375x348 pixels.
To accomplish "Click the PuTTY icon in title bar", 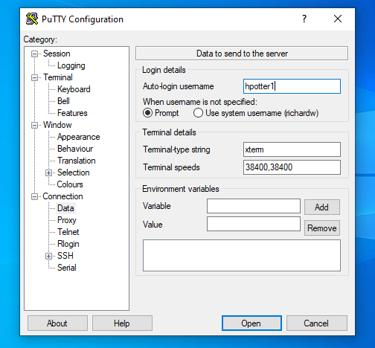I will pyautogui.click(x=32, y=19).
